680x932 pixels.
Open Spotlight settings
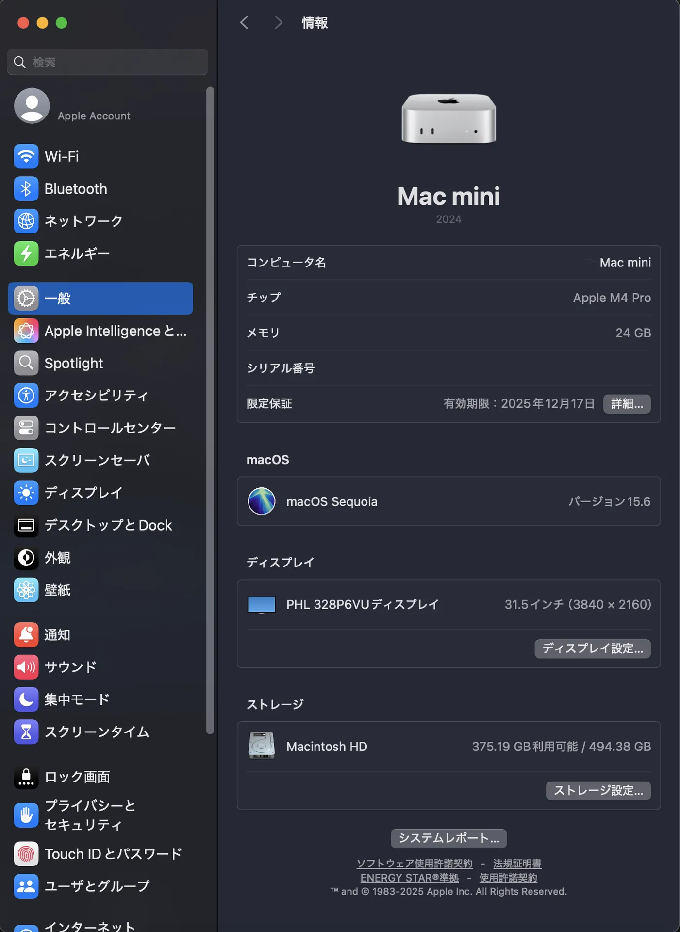(100, 363)
